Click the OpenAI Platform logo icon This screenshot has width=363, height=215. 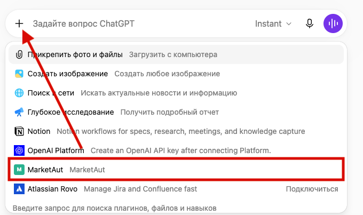19,150
